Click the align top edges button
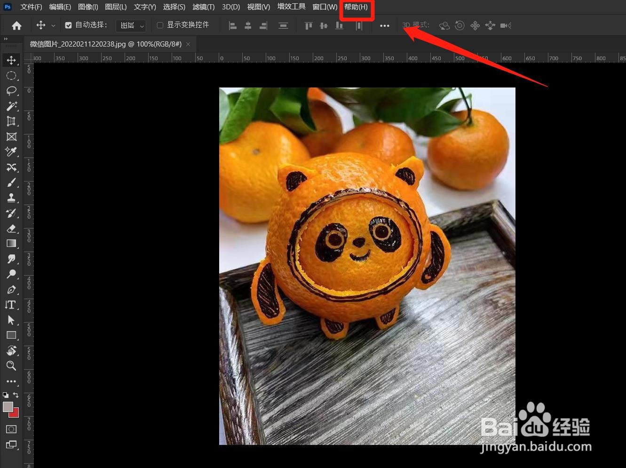The image size is (626, 468). (x=309, y=25)
